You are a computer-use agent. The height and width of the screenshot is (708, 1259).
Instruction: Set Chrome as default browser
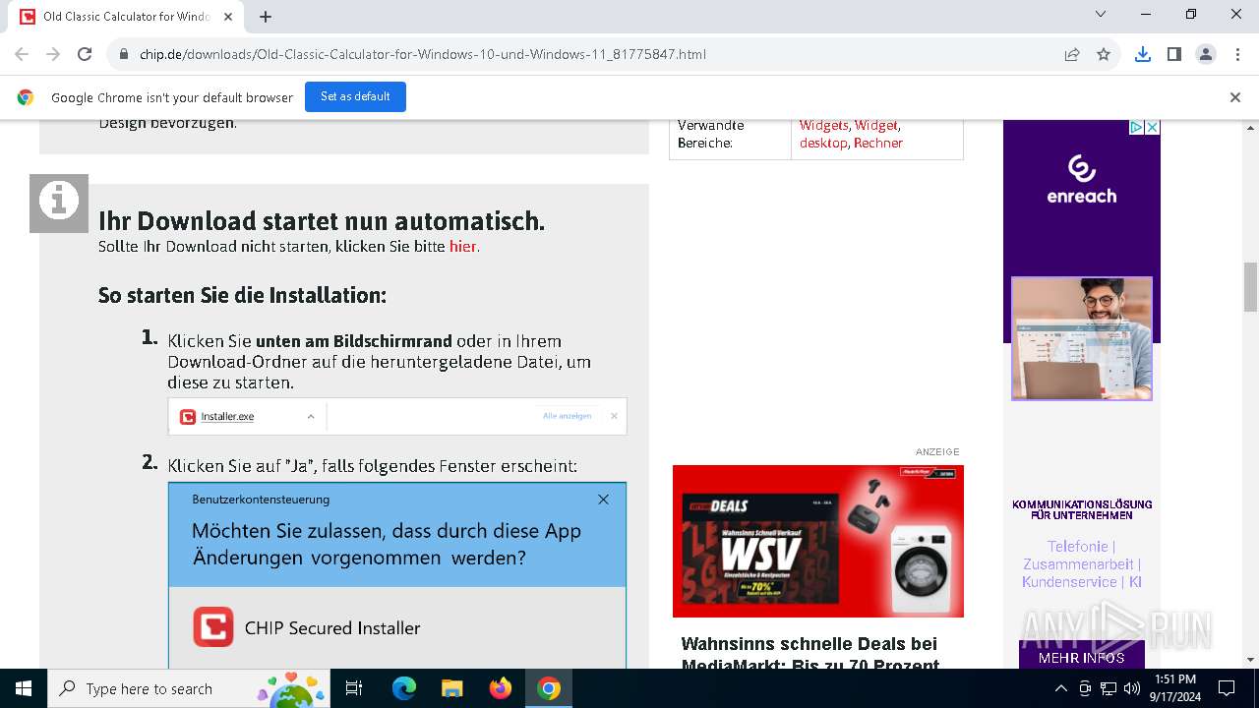[355, 96]
